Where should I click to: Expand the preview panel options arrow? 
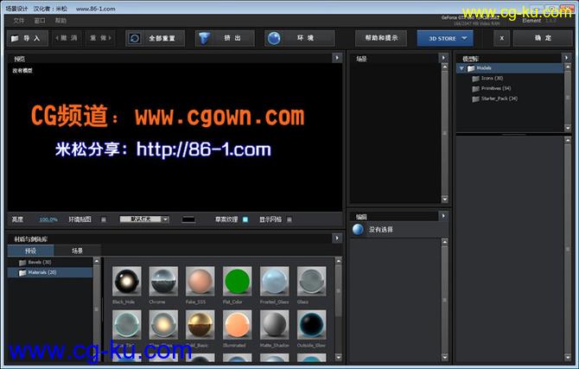[x=337, y=58]
